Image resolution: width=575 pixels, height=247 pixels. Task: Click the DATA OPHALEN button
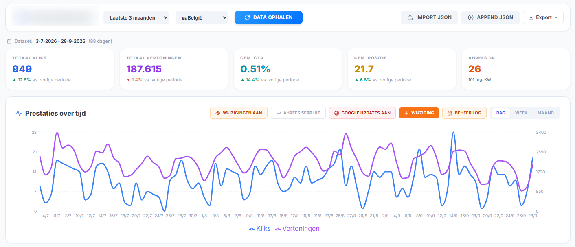(x=268, y=17)
